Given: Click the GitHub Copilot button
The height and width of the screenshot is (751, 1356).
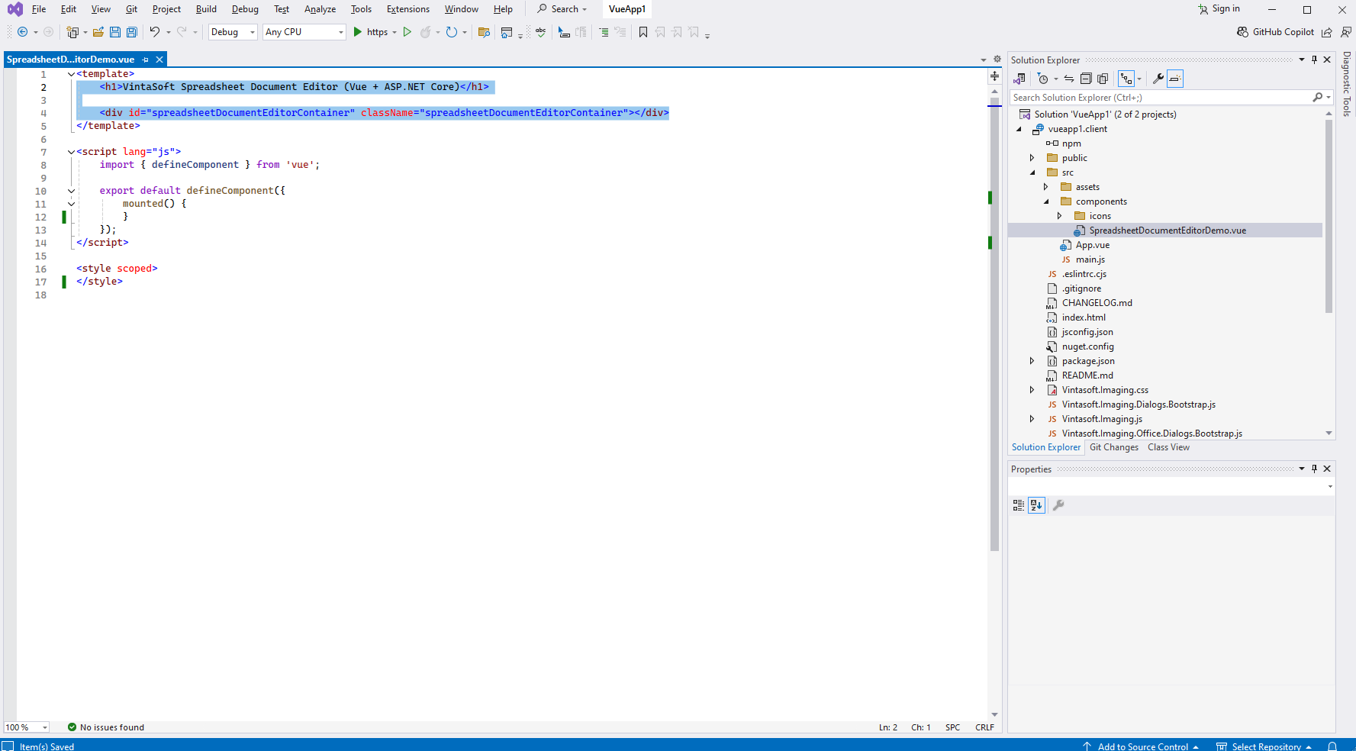Looking at the screenshot, I should [1275, 32].
